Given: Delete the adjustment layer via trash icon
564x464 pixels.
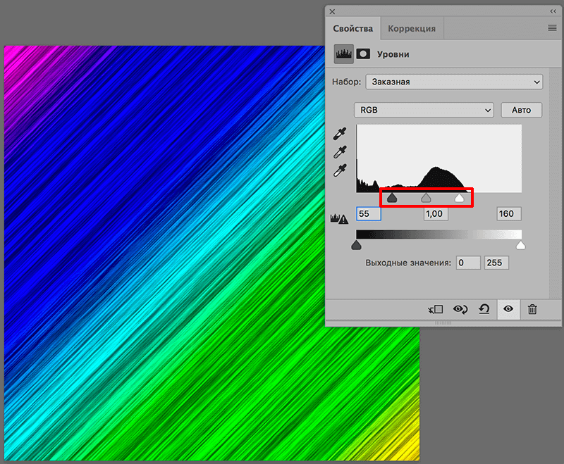Looking at the screenshot, I should pyautogui.click(x=532, y=309).
